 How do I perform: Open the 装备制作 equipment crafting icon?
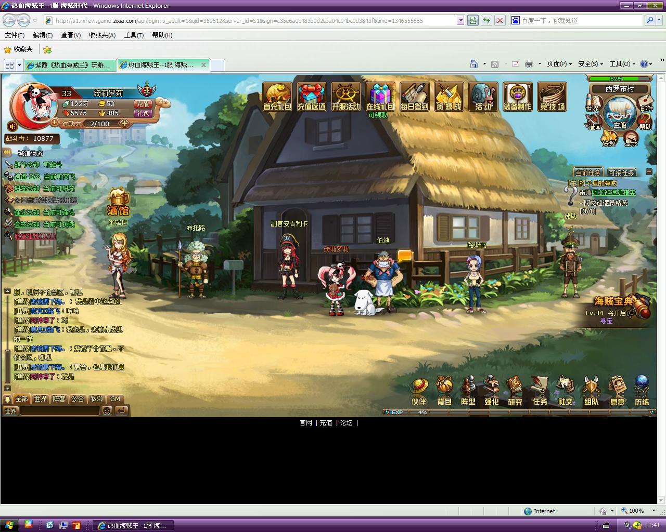click(x=518, y=97)
